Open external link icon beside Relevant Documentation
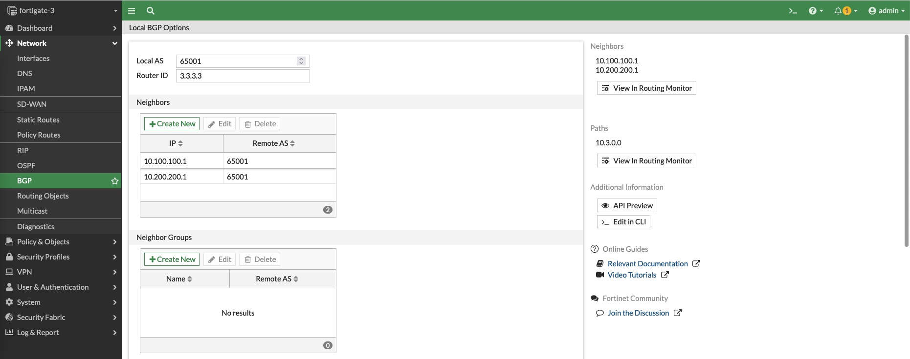The image size is (910, 359). point(696,263)
